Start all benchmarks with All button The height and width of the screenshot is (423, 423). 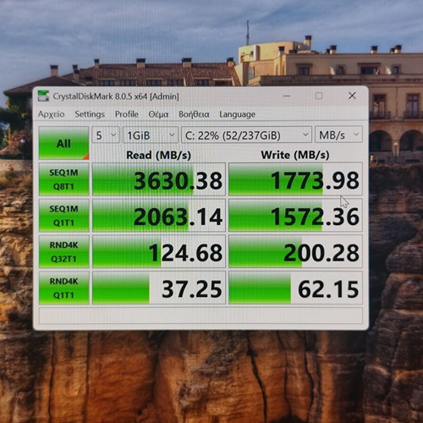(x=64, y=143)
